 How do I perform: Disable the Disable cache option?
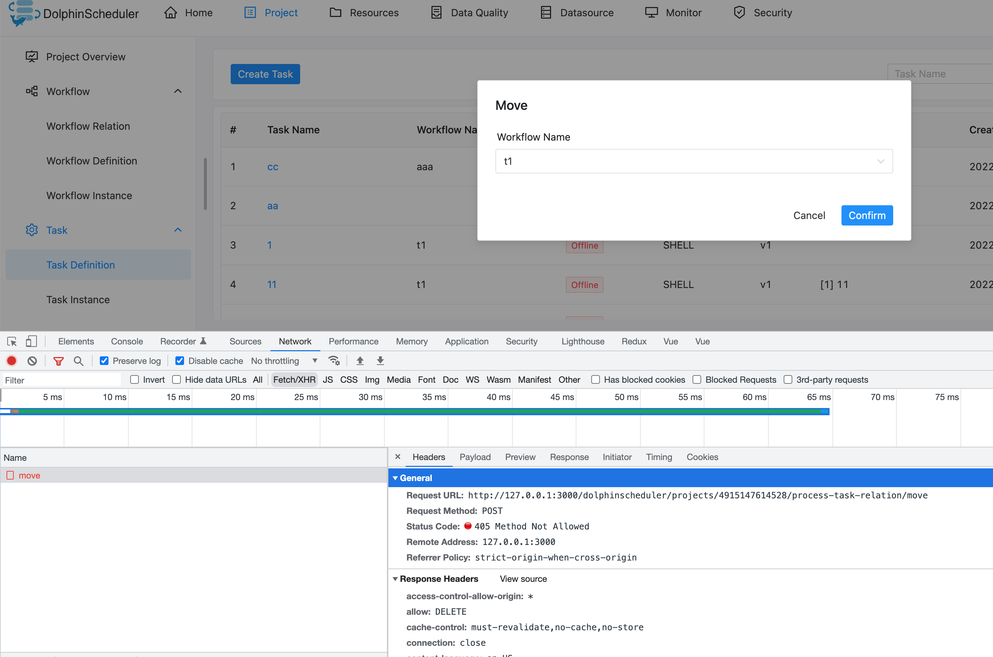tap(180, 360)
